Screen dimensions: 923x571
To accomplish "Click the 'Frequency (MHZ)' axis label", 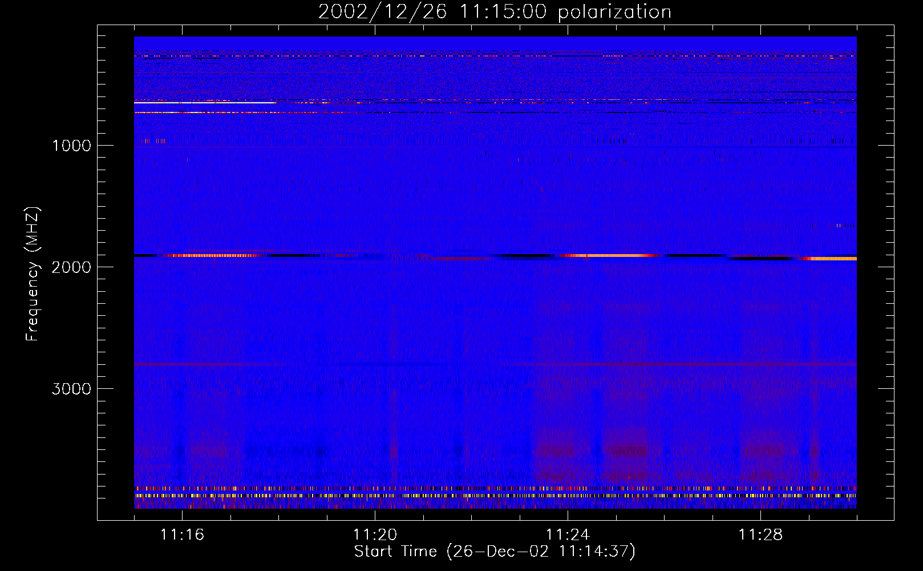I will 33,274.
